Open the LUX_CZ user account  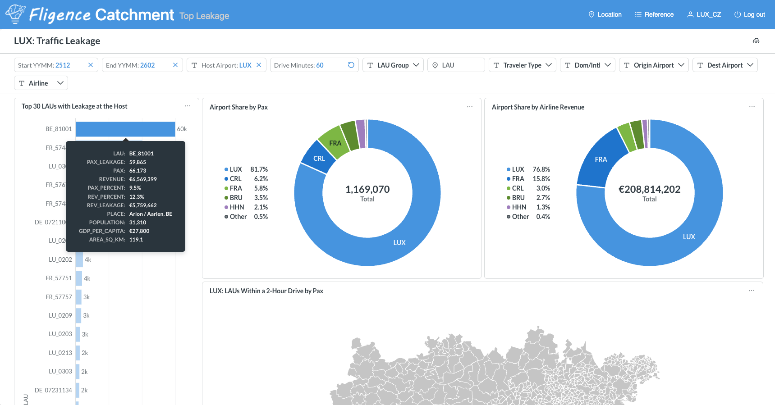point(704,14)
